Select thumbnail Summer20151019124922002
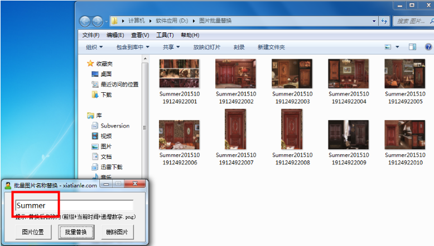Image resolution: width=434 pixels, height=246 pixels. 235,73
